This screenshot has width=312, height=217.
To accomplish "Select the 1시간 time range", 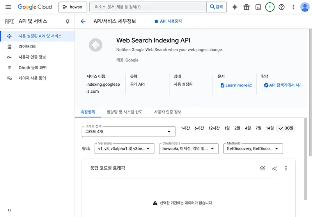I will tap(185, 128).
